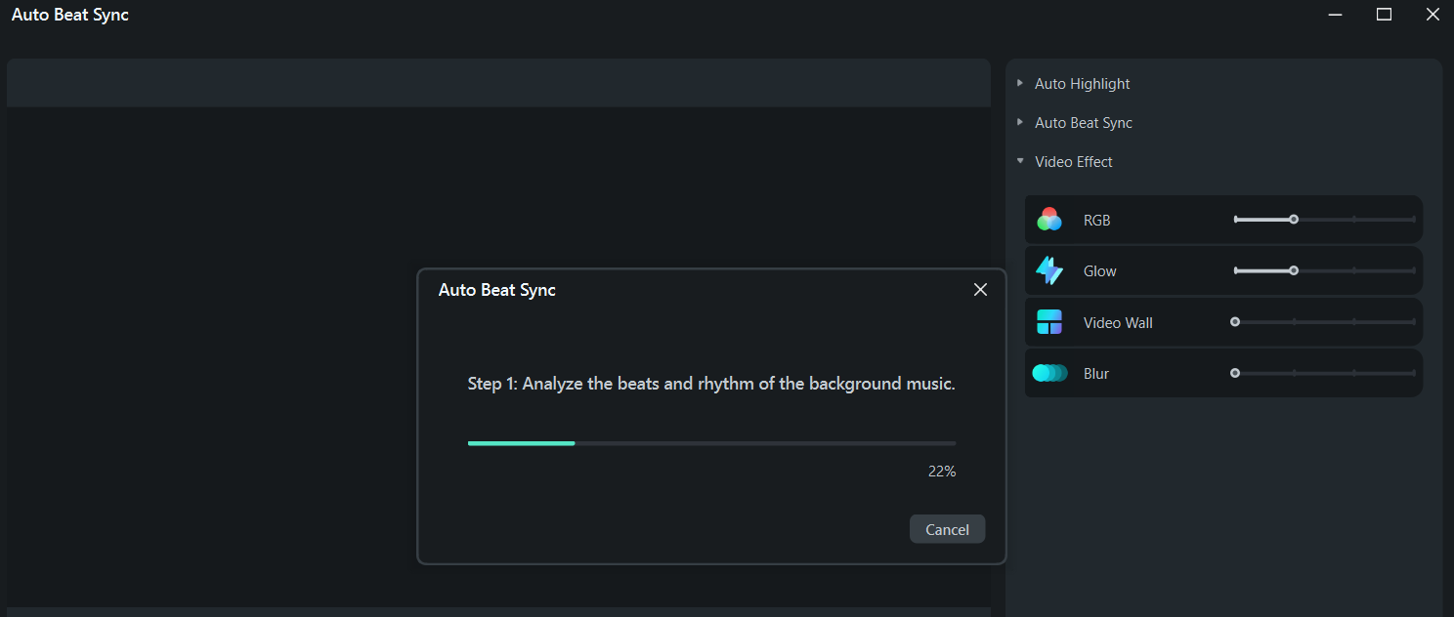
Task: Click the Glow slider handle
Action: pyautogui.click(x=1294, y=270)
